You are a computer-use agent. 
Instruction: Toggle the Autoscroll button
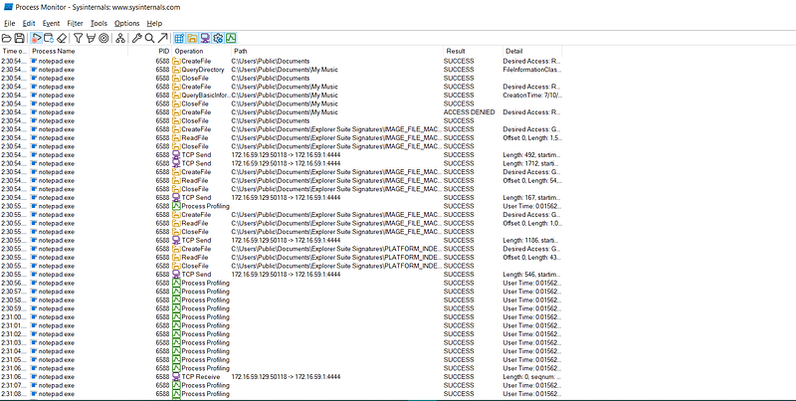[49, 38]
